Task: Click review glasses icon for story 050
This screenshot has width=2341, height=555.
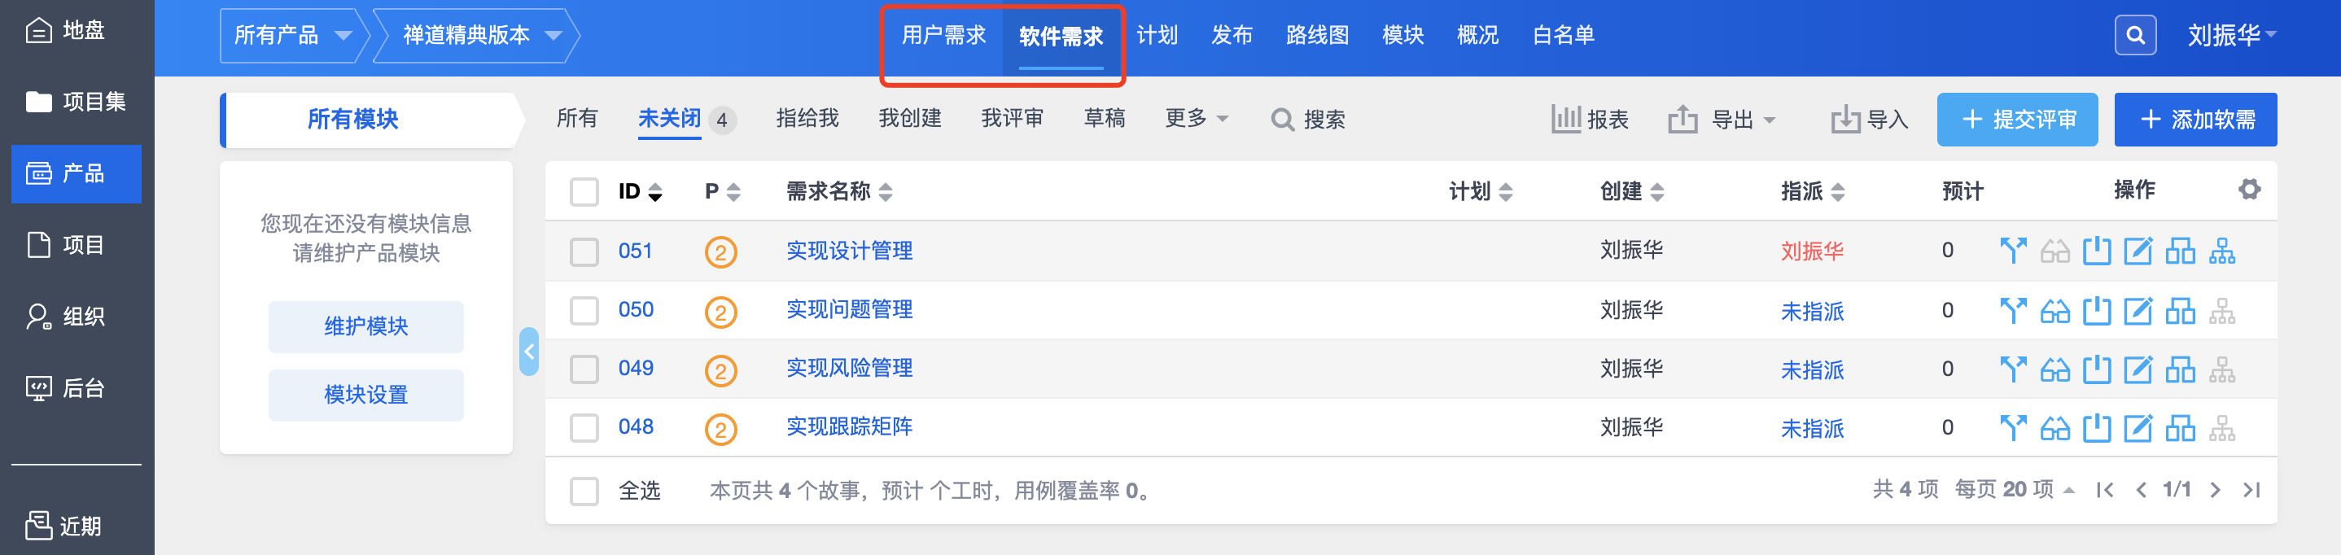Action: [2054, 311]
